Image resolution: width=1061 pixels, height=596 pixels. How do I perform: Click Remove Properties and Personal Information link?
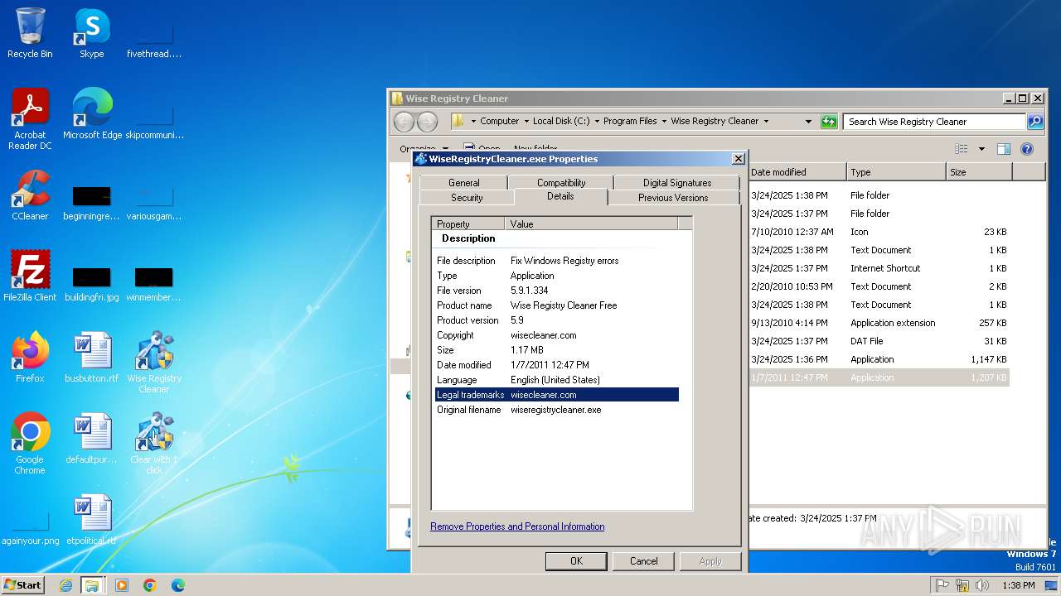517,526
